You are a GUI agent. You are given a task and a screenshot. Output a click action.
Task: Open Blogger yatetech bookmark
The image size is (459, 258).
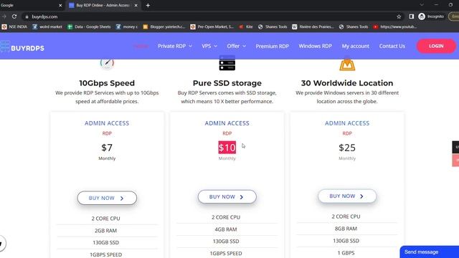tap(164, 27)
